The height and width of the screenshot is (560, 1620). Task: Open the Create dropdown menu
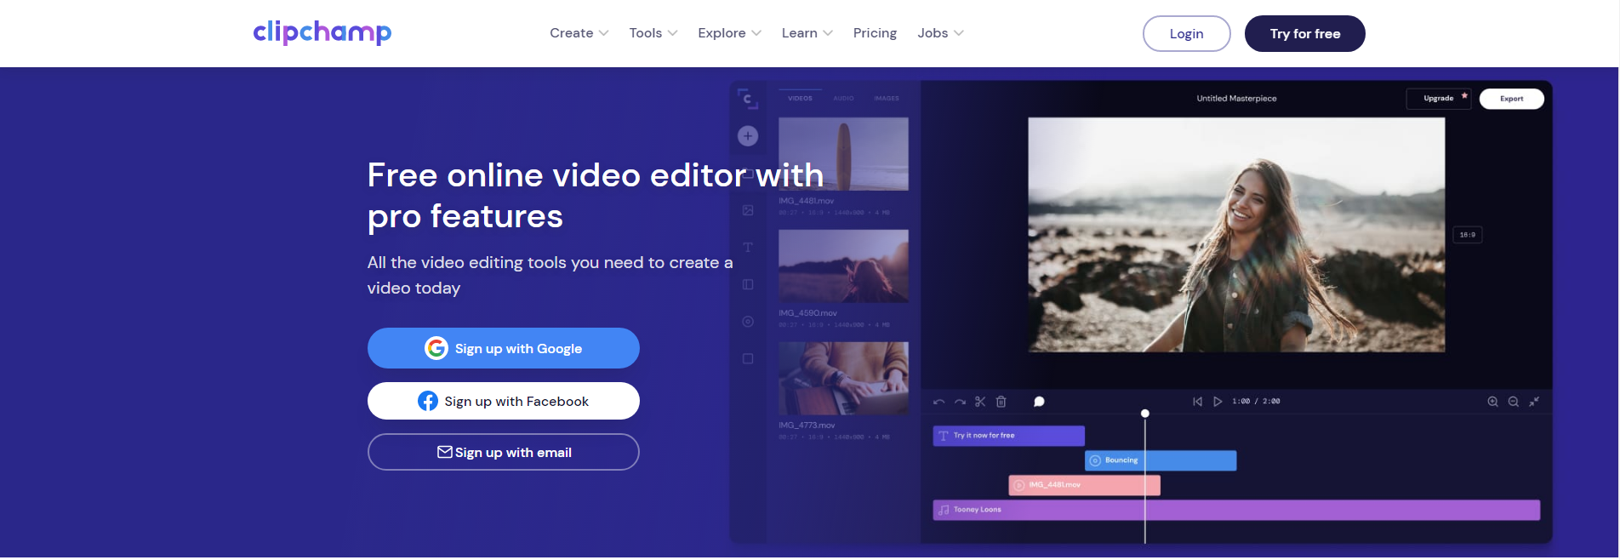[x=579, y=33]
